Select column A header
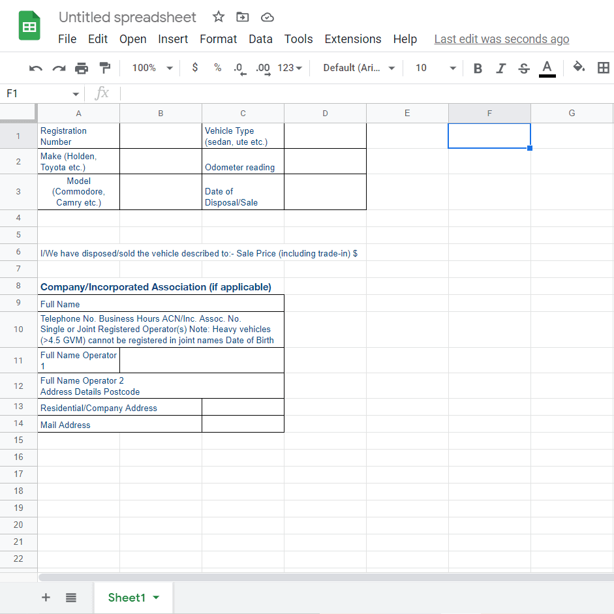 [79, 114]
